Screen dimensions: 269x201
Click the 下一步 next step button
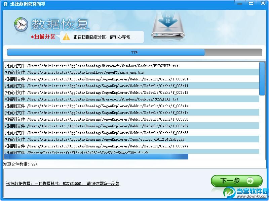(x=237, y=181)
